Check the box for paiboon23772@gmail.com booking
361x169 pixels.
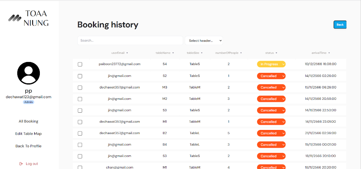pyautogui.click(x=80, y=64)
